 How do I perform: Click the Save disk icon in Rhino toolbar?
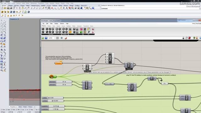point(8,8)
